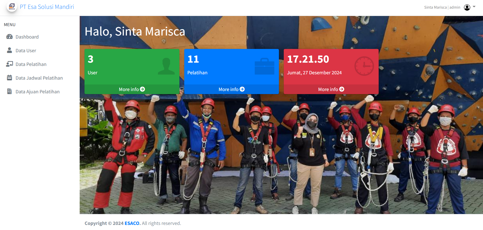The width and height of the screenshot is (483, 230).
Task: Click the briefcase icon on Pelatihan card
Action: tap(264, 66)
